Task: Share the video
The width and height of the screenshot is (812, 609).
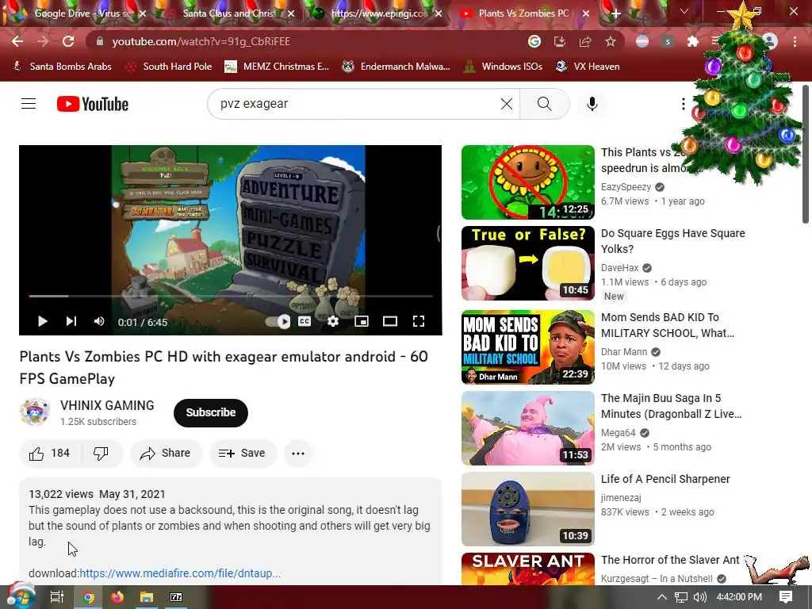Action: [x=166, y=453]
